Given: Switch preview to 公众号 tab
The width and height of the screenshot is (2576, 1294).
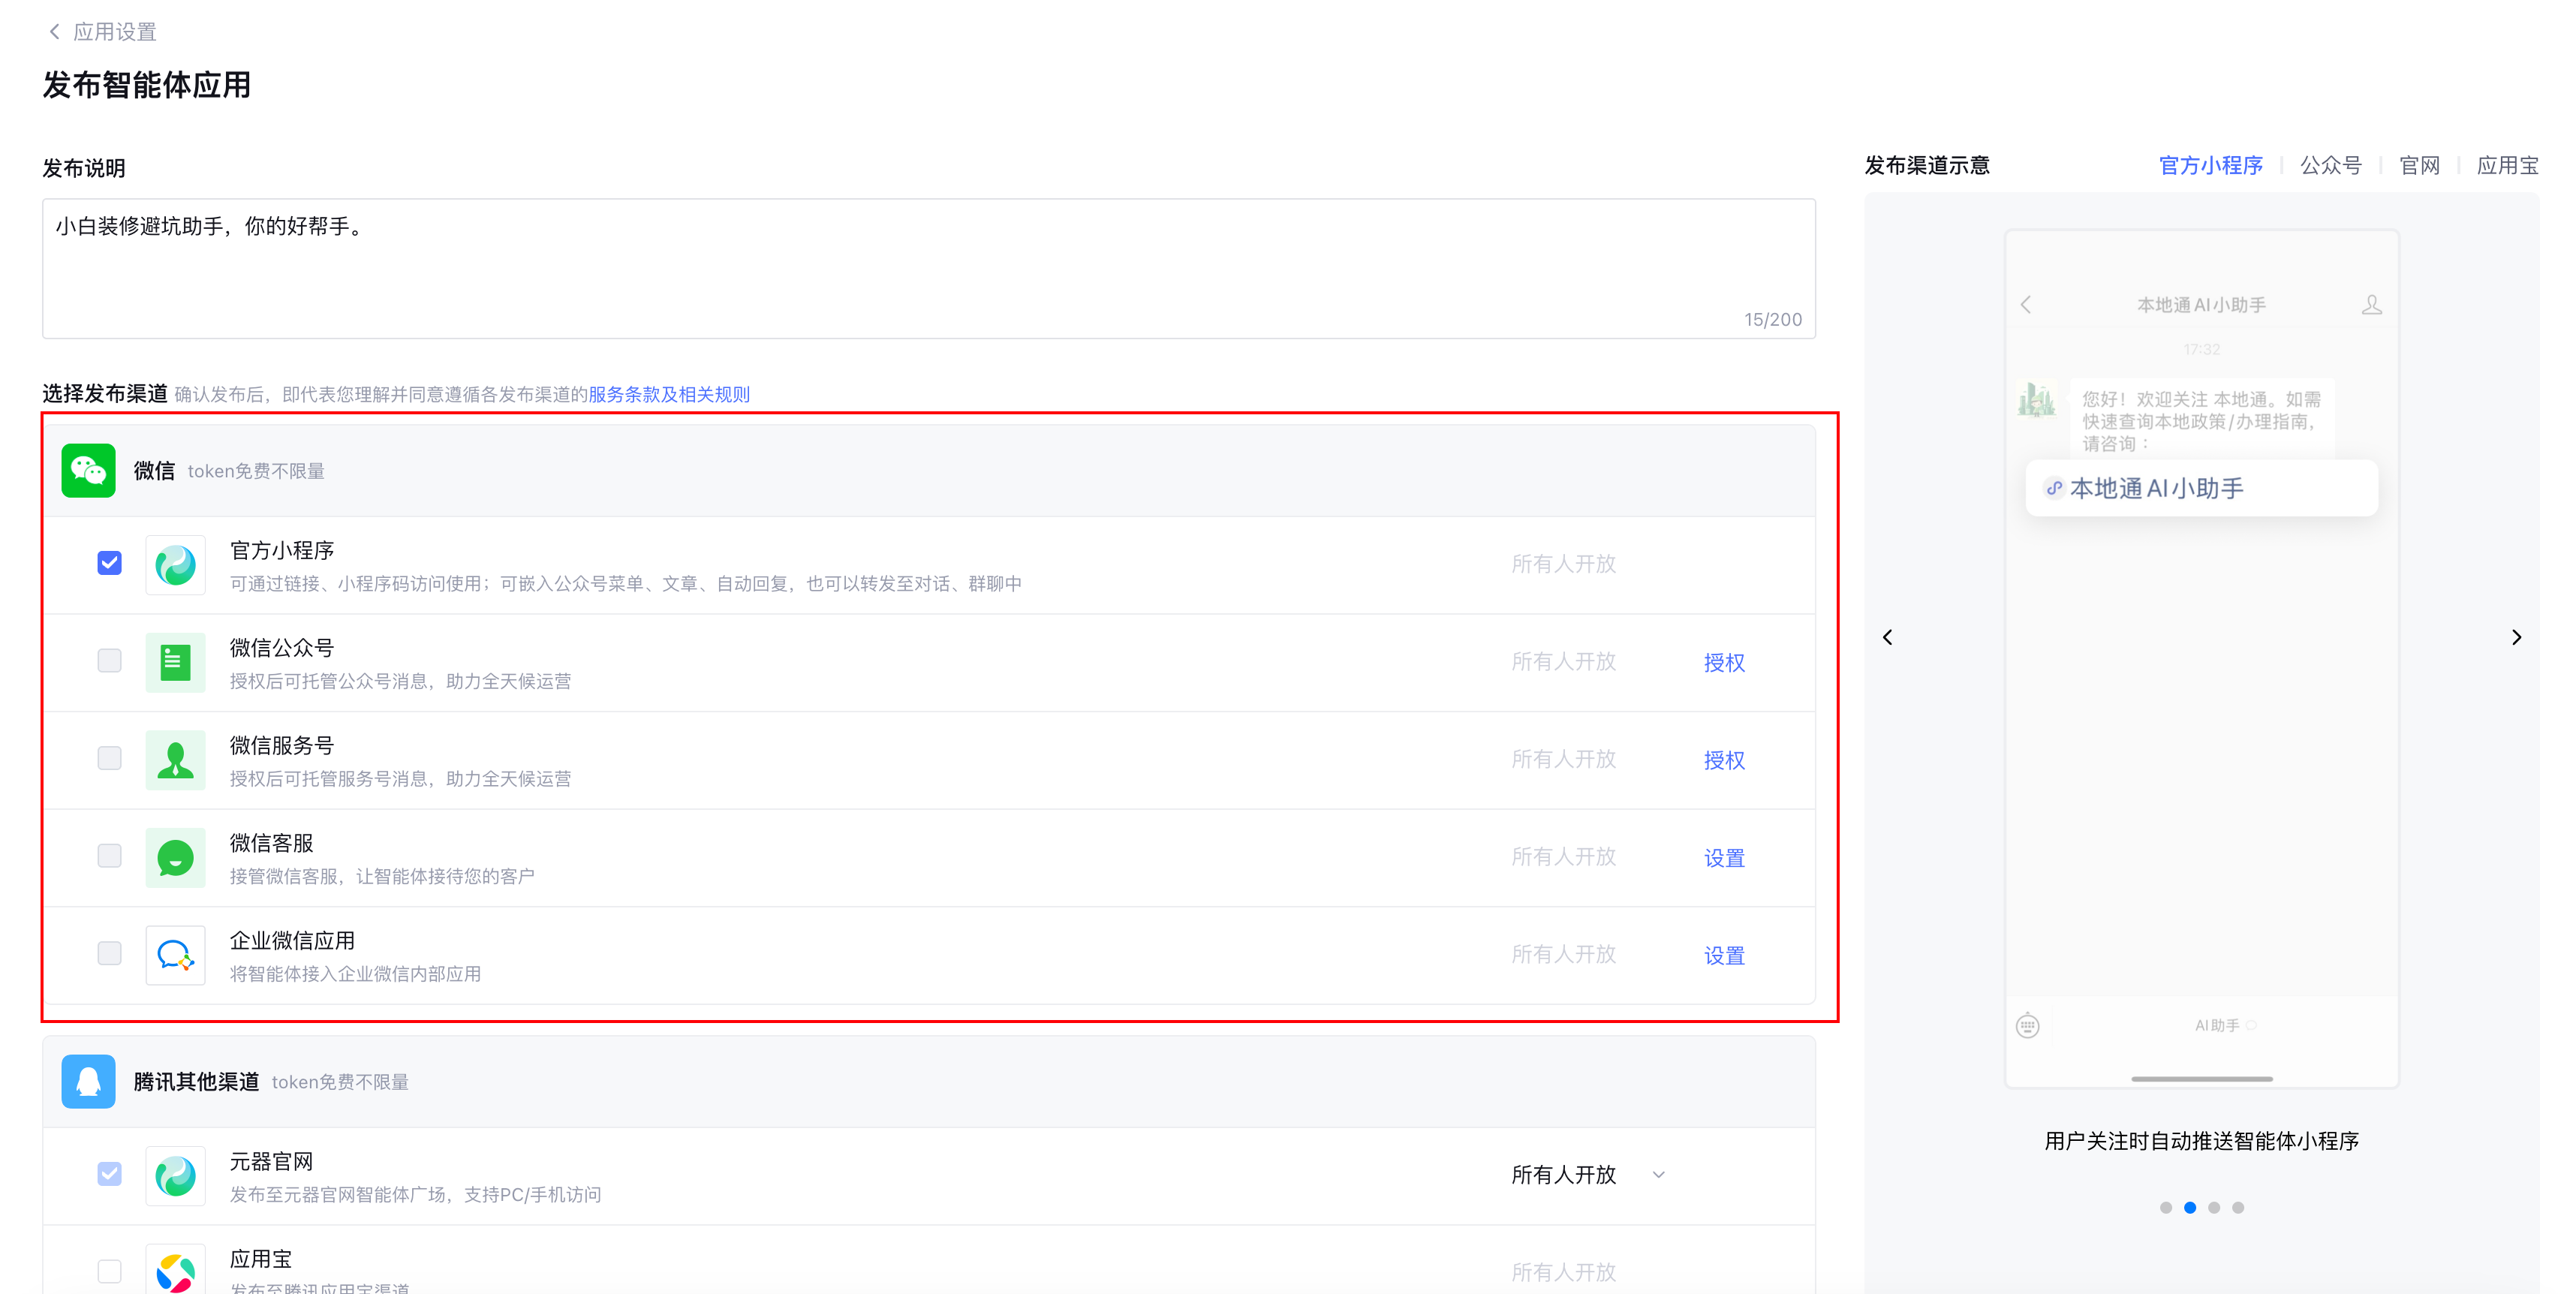Looking at the screenshot, I should [x=2330, y=166].
